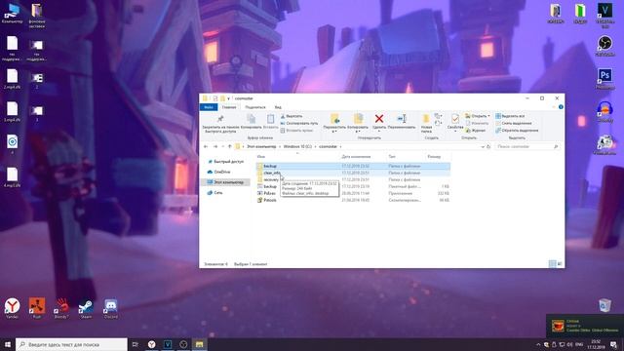Viewport: 624px width, 351px height.
Task: Click the Refresh button beside address bar
Action: pyautogui.click(x=488, y=147)
